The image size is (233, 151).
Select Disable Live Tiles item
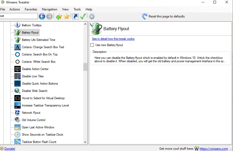pyautogui.click(x=33, y=76)
